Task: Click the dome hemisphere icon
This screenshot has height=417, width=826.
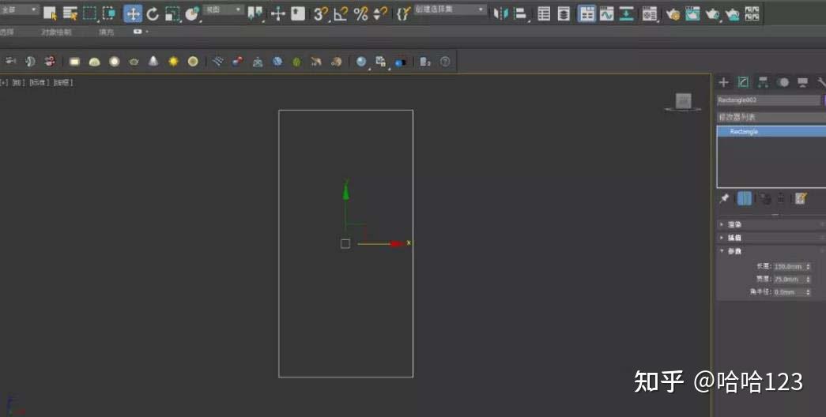Action: pos(94,62)
